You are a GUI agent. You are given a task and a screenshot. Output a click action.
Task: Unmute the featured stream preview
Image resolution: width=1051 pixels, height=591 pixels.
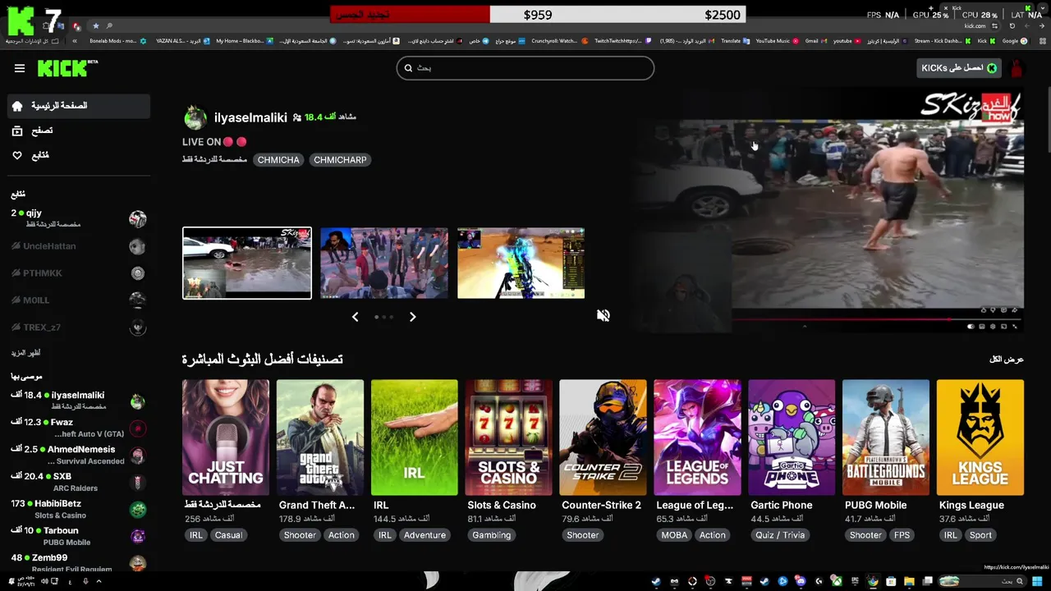604,315
